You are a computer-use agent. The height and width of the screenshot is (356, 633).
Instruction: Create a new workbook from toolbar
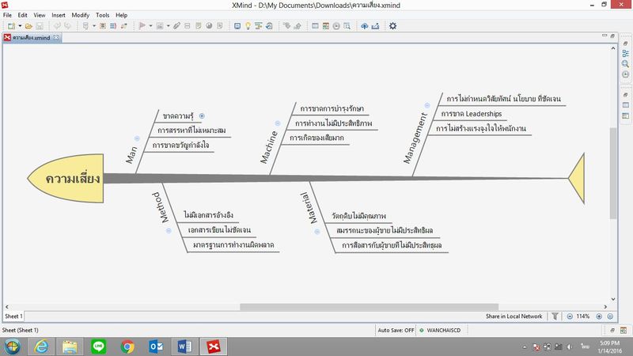11,26
